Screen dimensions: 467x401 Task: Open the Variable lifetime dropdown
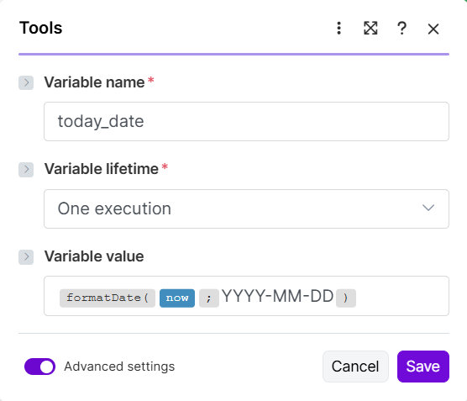pos(246,208)
